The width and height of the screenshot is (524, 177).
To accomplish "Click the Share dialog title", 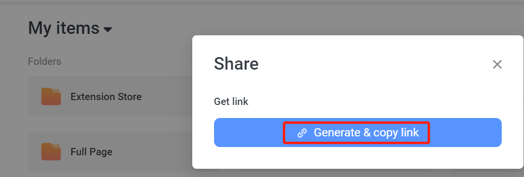I will click(236, 63).
